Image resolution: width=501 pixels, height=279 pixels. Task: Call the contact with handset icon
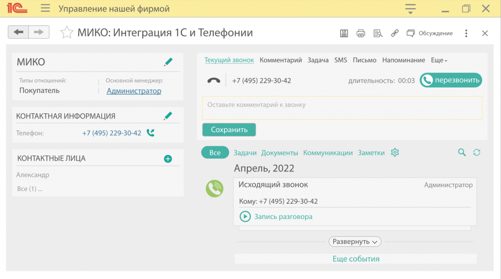click(151, 132)
